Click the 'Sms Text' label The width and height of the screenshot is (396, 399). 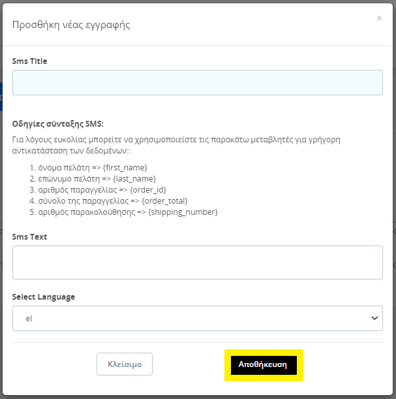29,237
